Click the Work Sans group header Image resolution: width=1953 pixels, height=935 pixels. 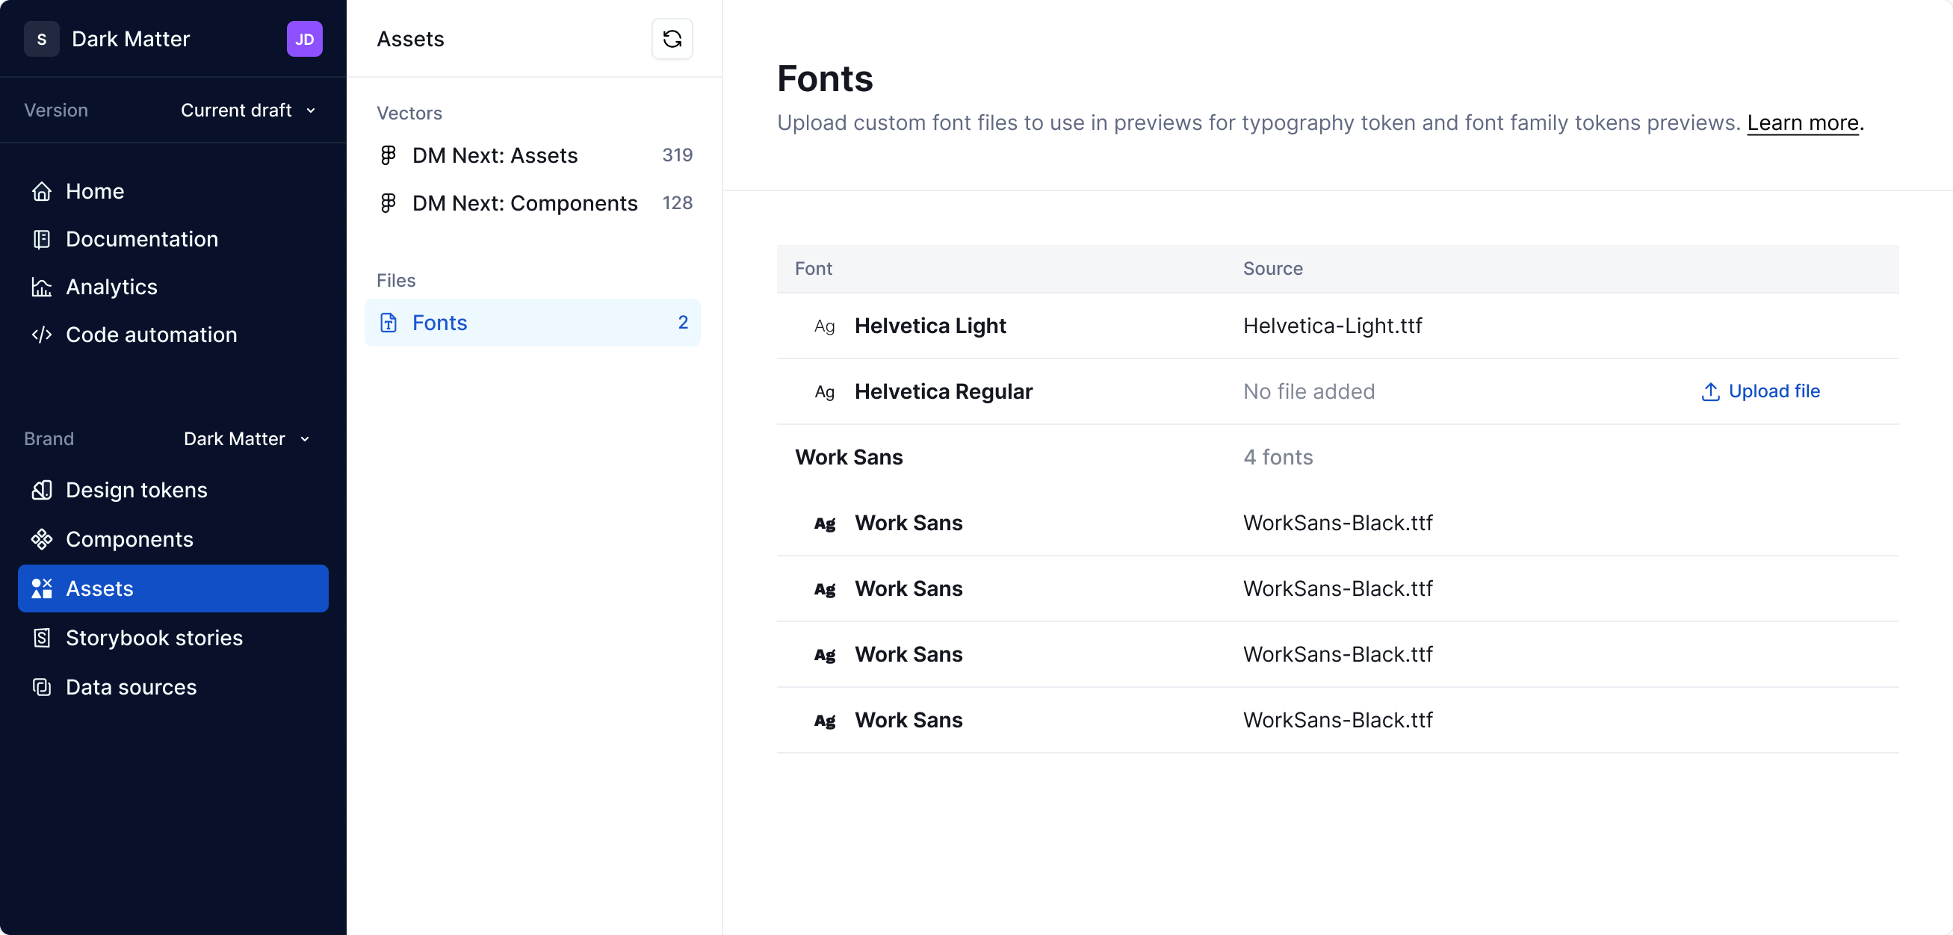(x=849, y=457)
